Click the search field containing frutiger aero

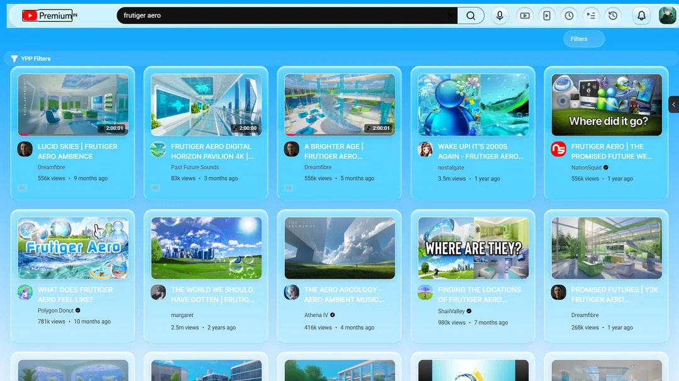tap(286, 16)
